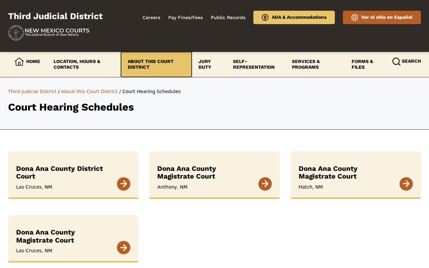Open the Self-Representation menu
429x268 pixels.
click(254, 64)
